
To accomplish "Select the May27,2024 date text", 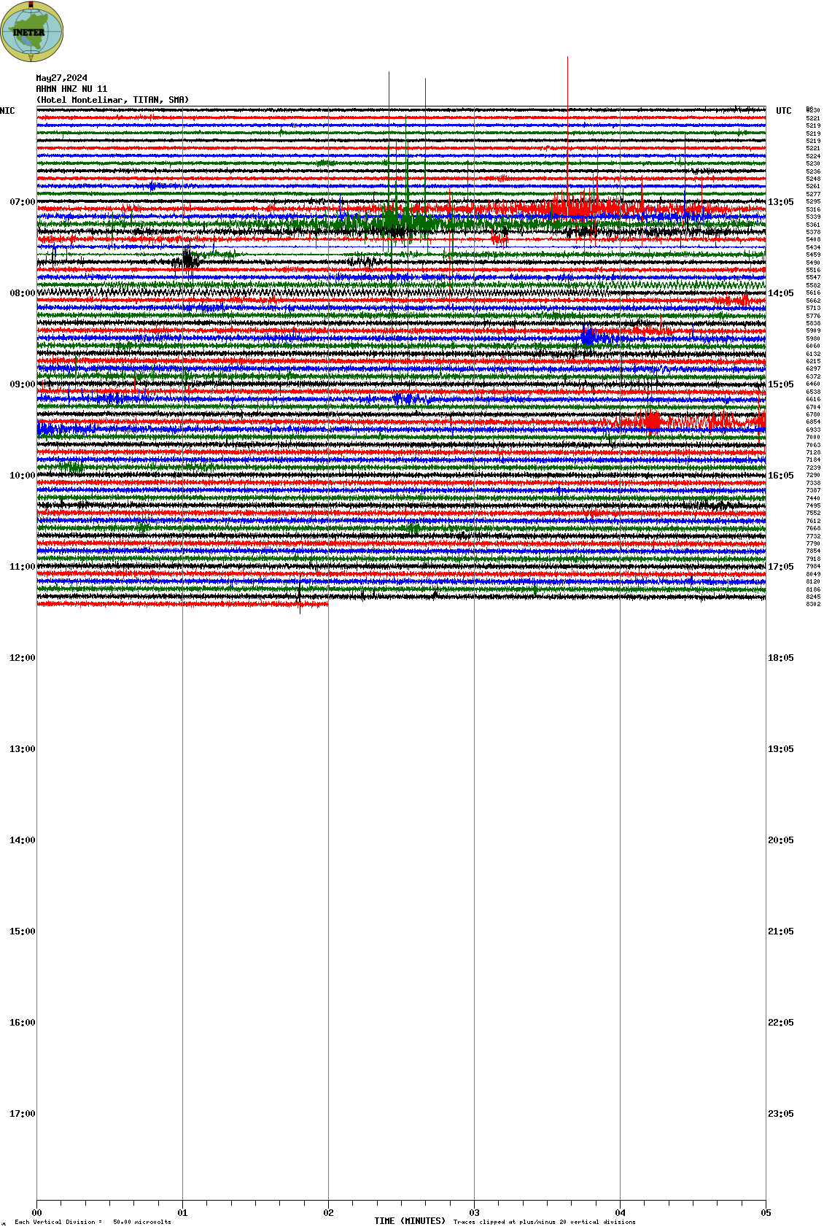I will [62, 78].
